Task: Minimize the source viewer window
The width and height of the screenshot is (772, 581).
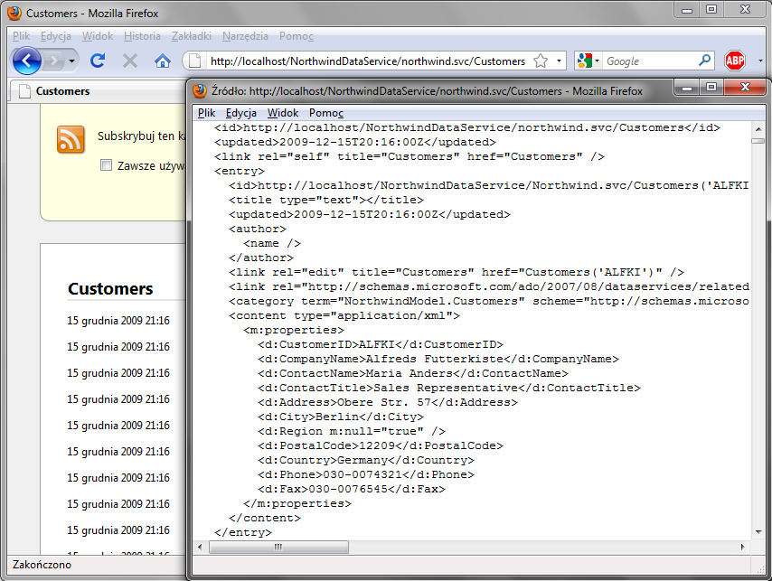Action: click(x=687, y=87)
